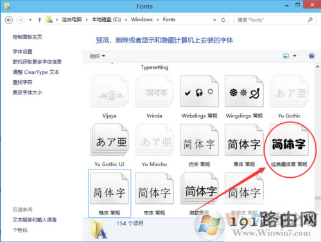Select the Webdings font icon
321x242 pixels.
pos(199,91)
